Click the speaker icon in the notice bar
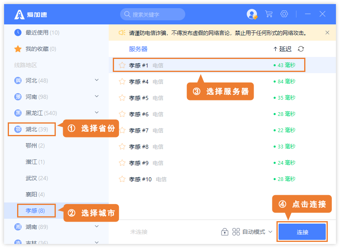Screen dimensions: 340x248 (x=122, y=33)
